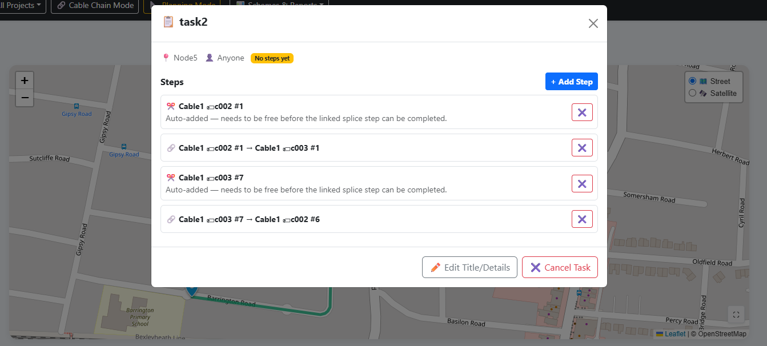
Task: Toggle fullscreen map view
Action: (736, 315)
